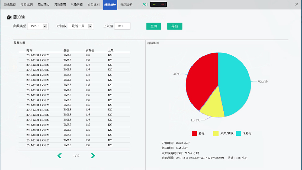
Task: Open the 气象数据 tab
Action: point(76,5)
